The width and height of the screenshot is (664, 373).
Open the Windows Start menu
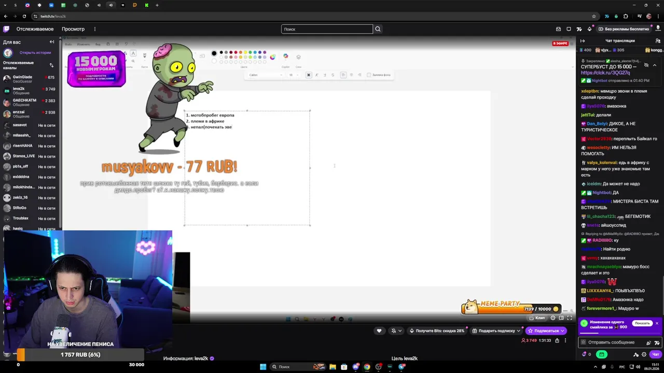(x=263, y=367)
